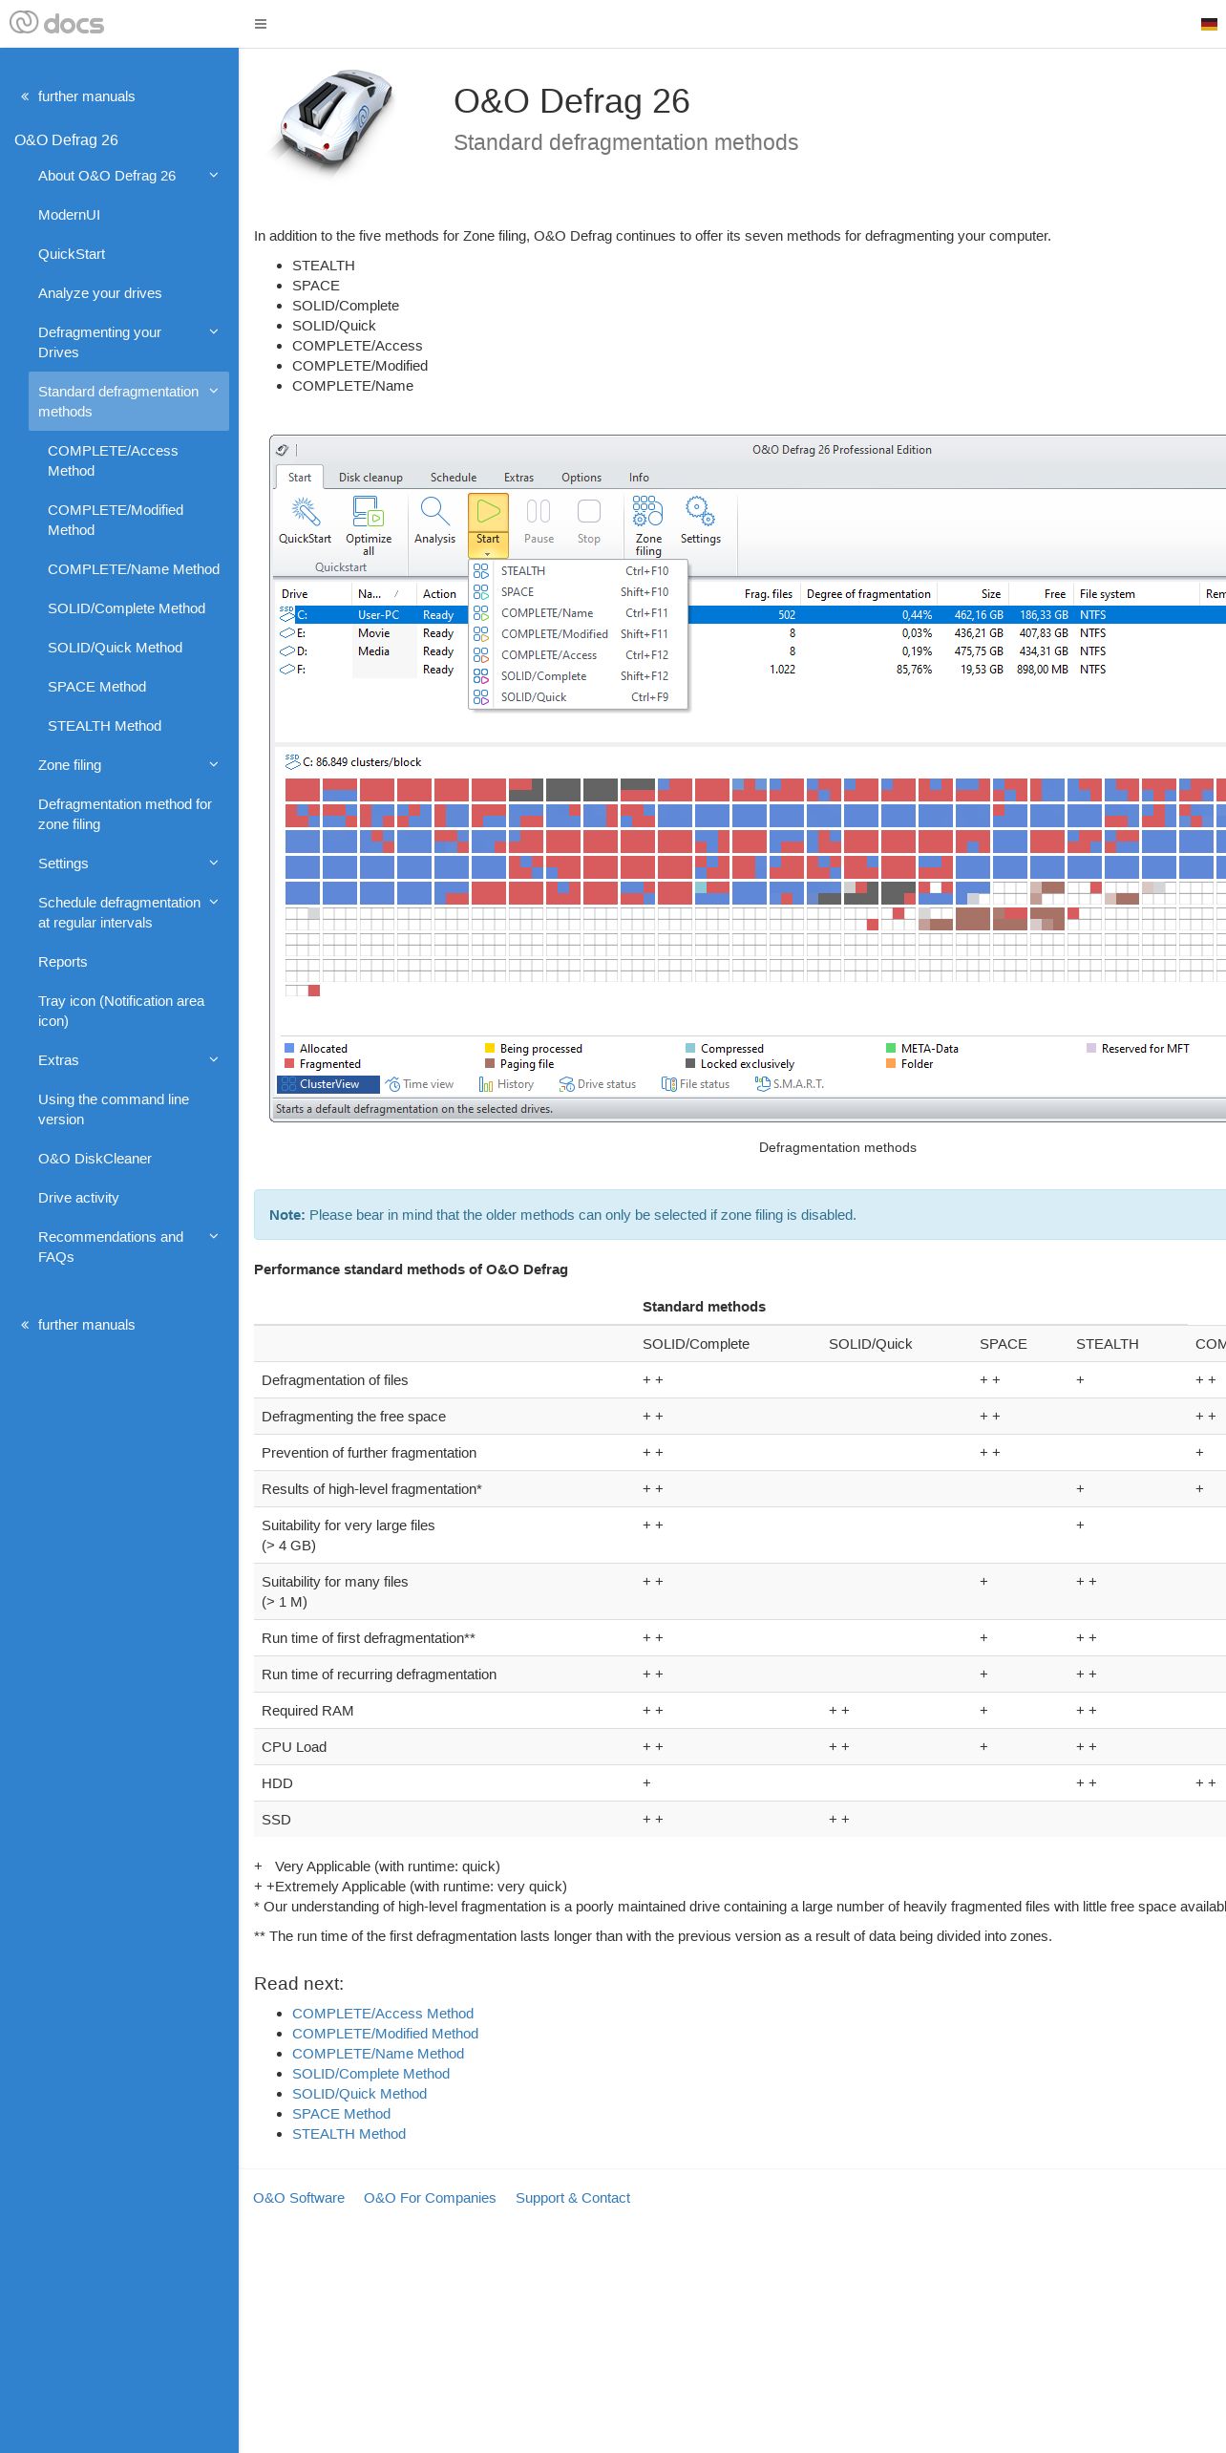1226x2453 pixels.
Task: Click the History chart icon
Action: click(486, 1084)
